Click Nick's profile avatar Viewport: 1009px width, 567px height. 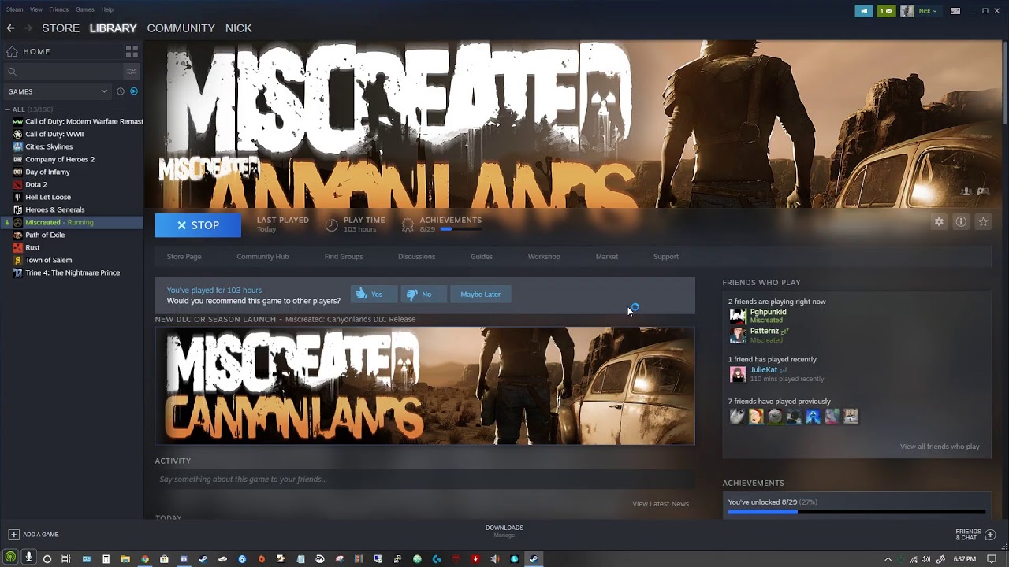pos(907,11)
